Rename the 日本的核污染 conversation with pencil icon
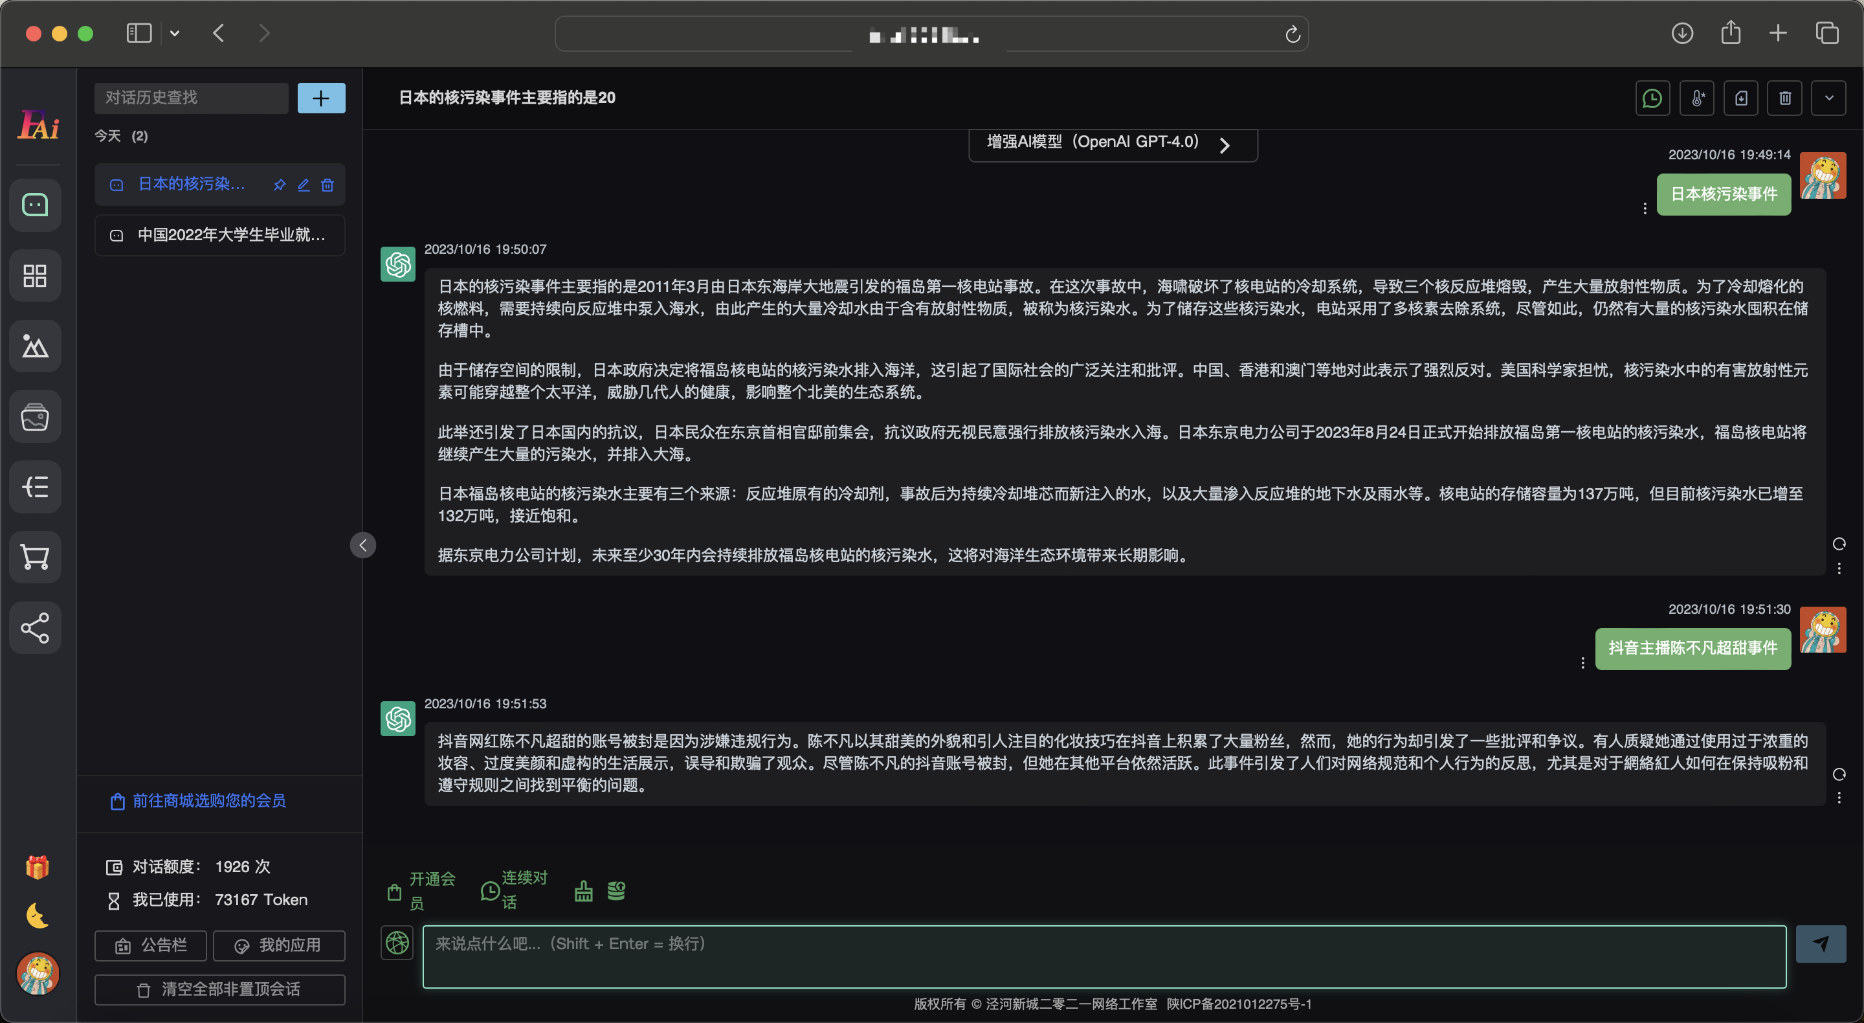Image resolution: width=1864 pixels, height=1023 pixels. (304, 185)
